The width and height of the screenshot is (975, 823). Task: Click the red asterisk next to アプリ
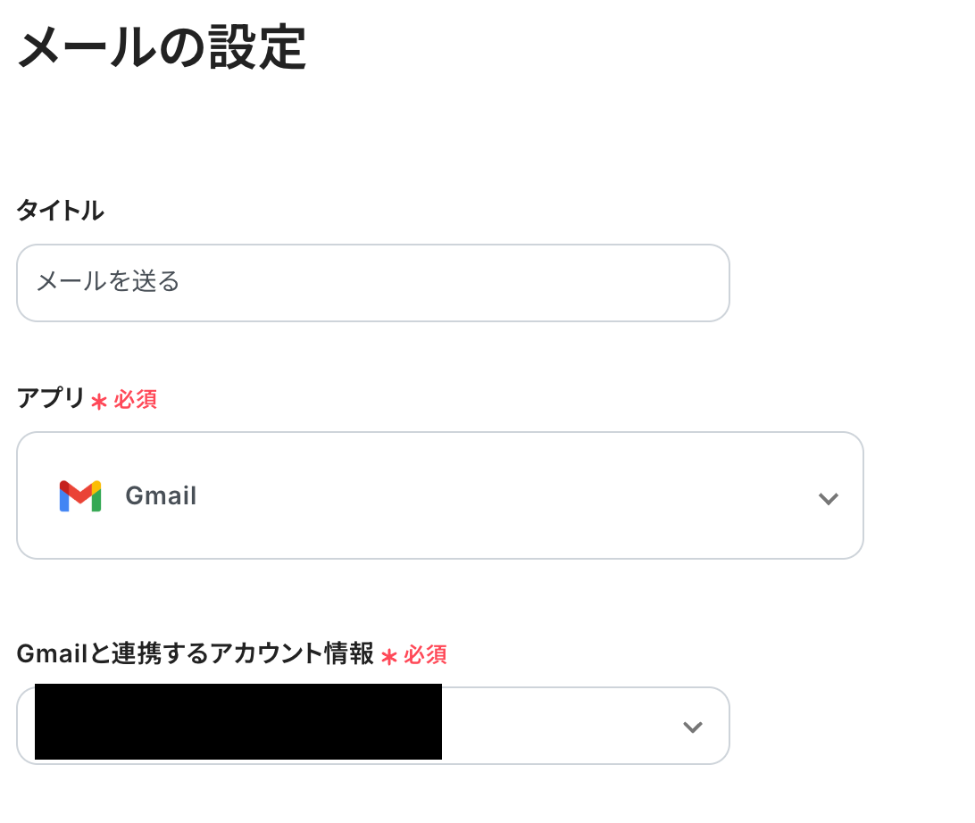98,401
